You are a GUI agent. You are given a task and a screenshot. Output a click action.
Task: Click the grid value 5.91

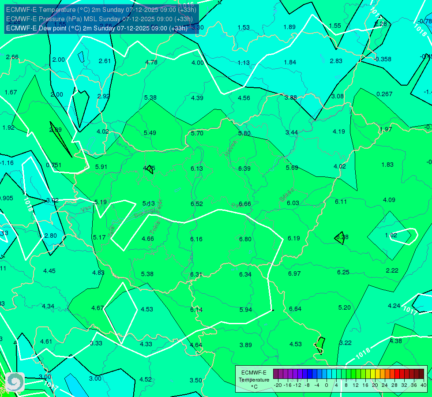click(101, 167)
